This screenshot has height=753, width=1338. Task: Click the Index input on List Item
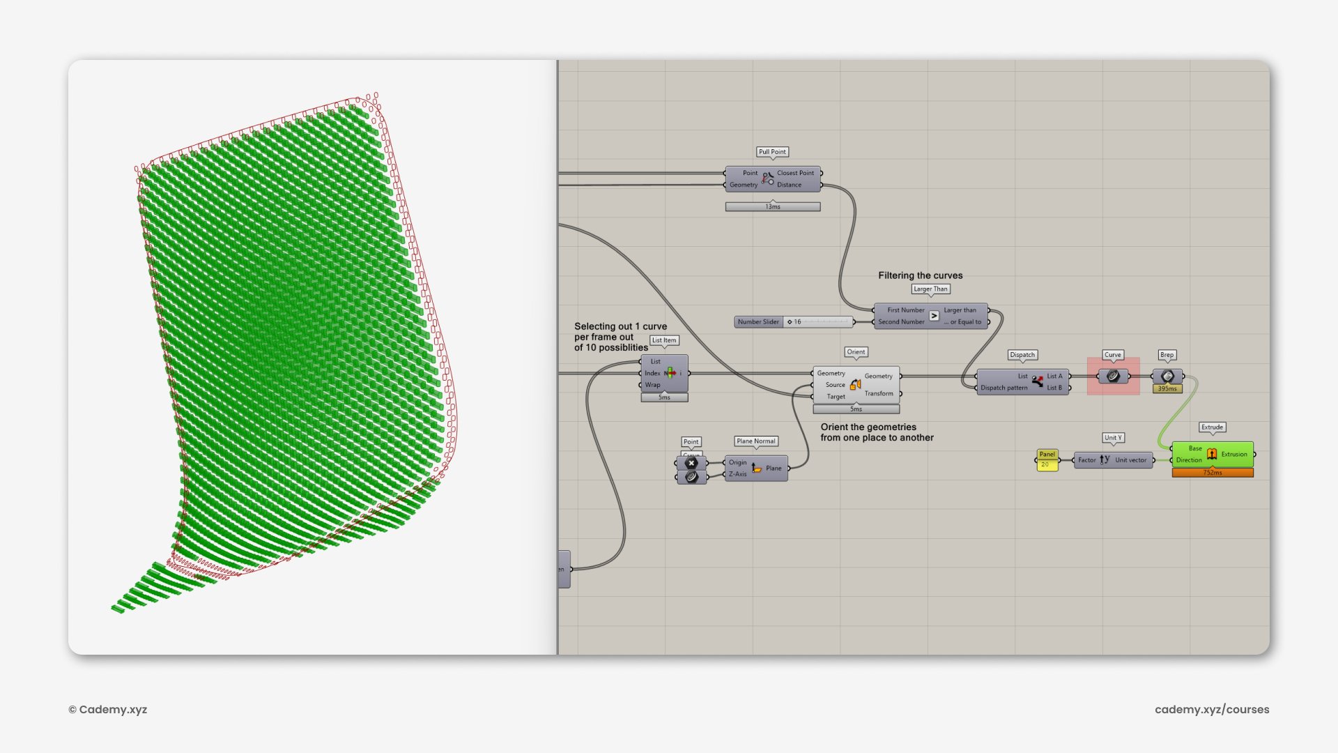click(652, 373)
